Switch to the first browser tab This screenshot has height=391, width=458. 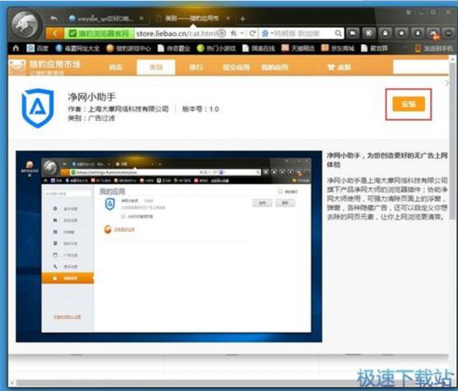[105, 19]
